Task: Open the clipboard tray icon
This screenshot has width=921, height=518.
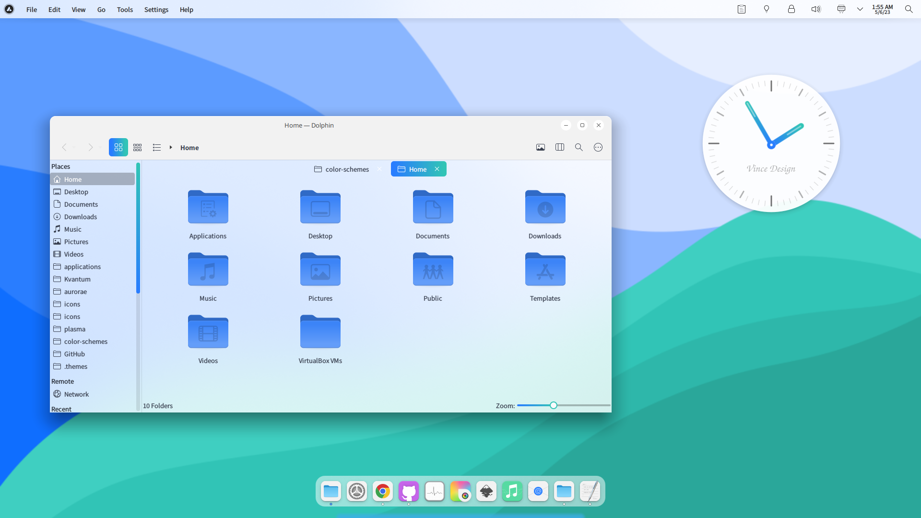Action: 742,9
